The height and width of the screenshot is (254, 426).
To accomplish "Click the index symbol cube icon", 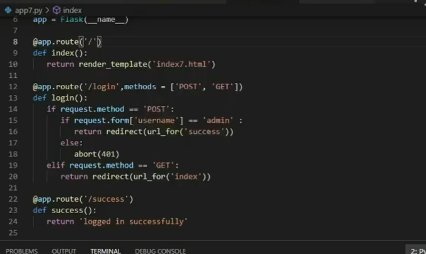I will (57, 10).
